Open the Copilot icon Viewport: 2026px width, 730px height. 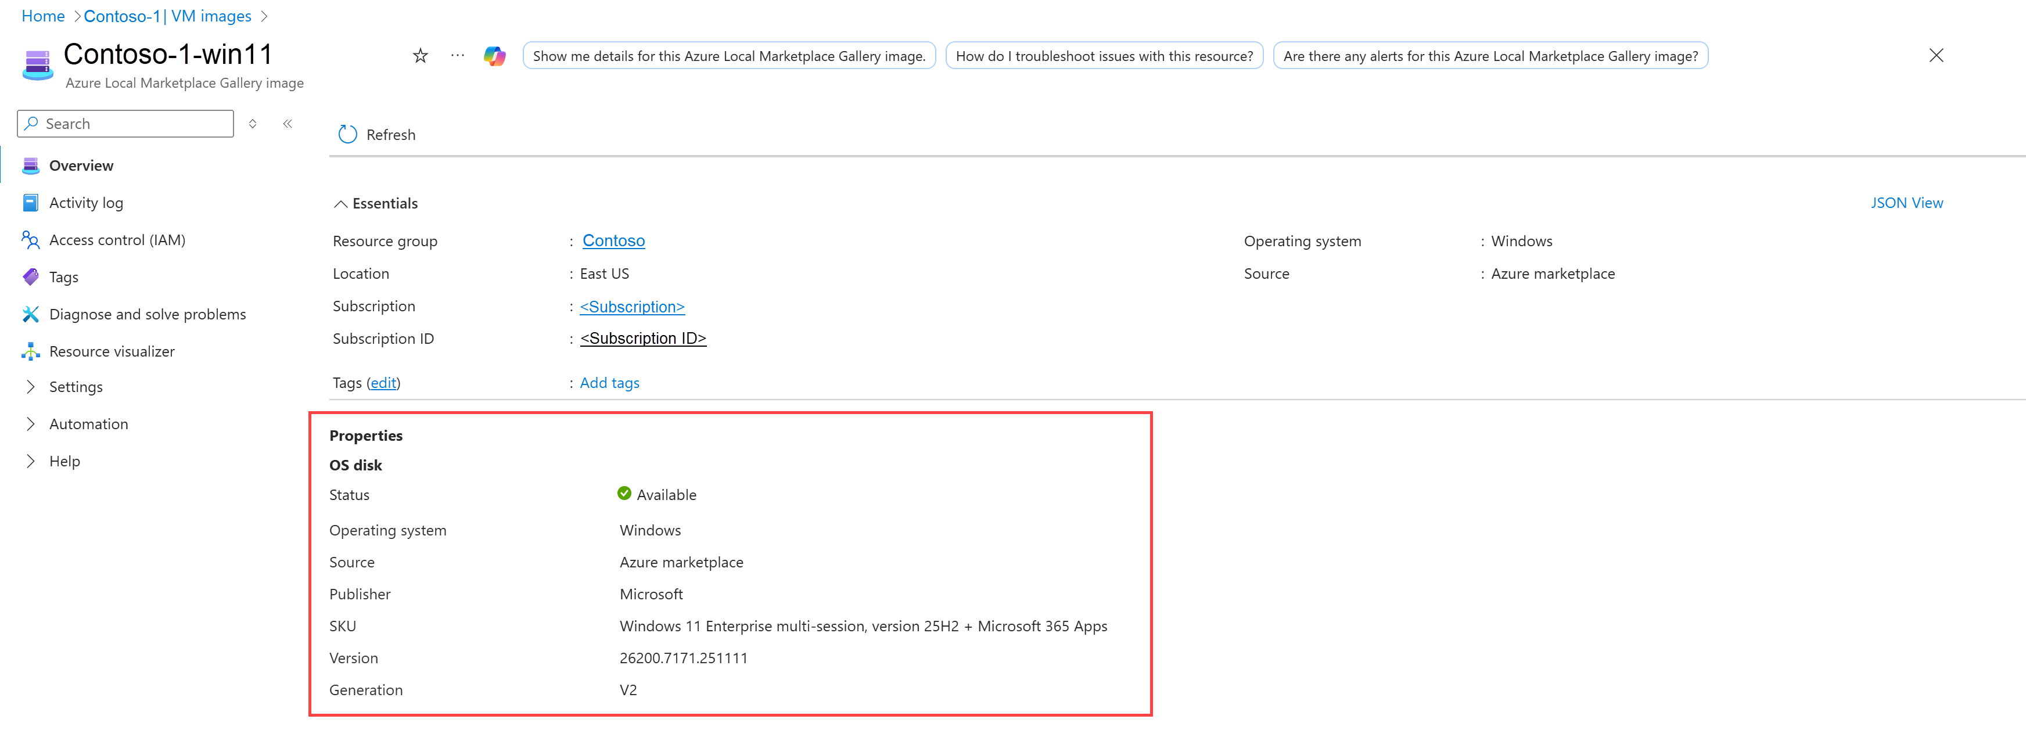[x=495, y=56]
